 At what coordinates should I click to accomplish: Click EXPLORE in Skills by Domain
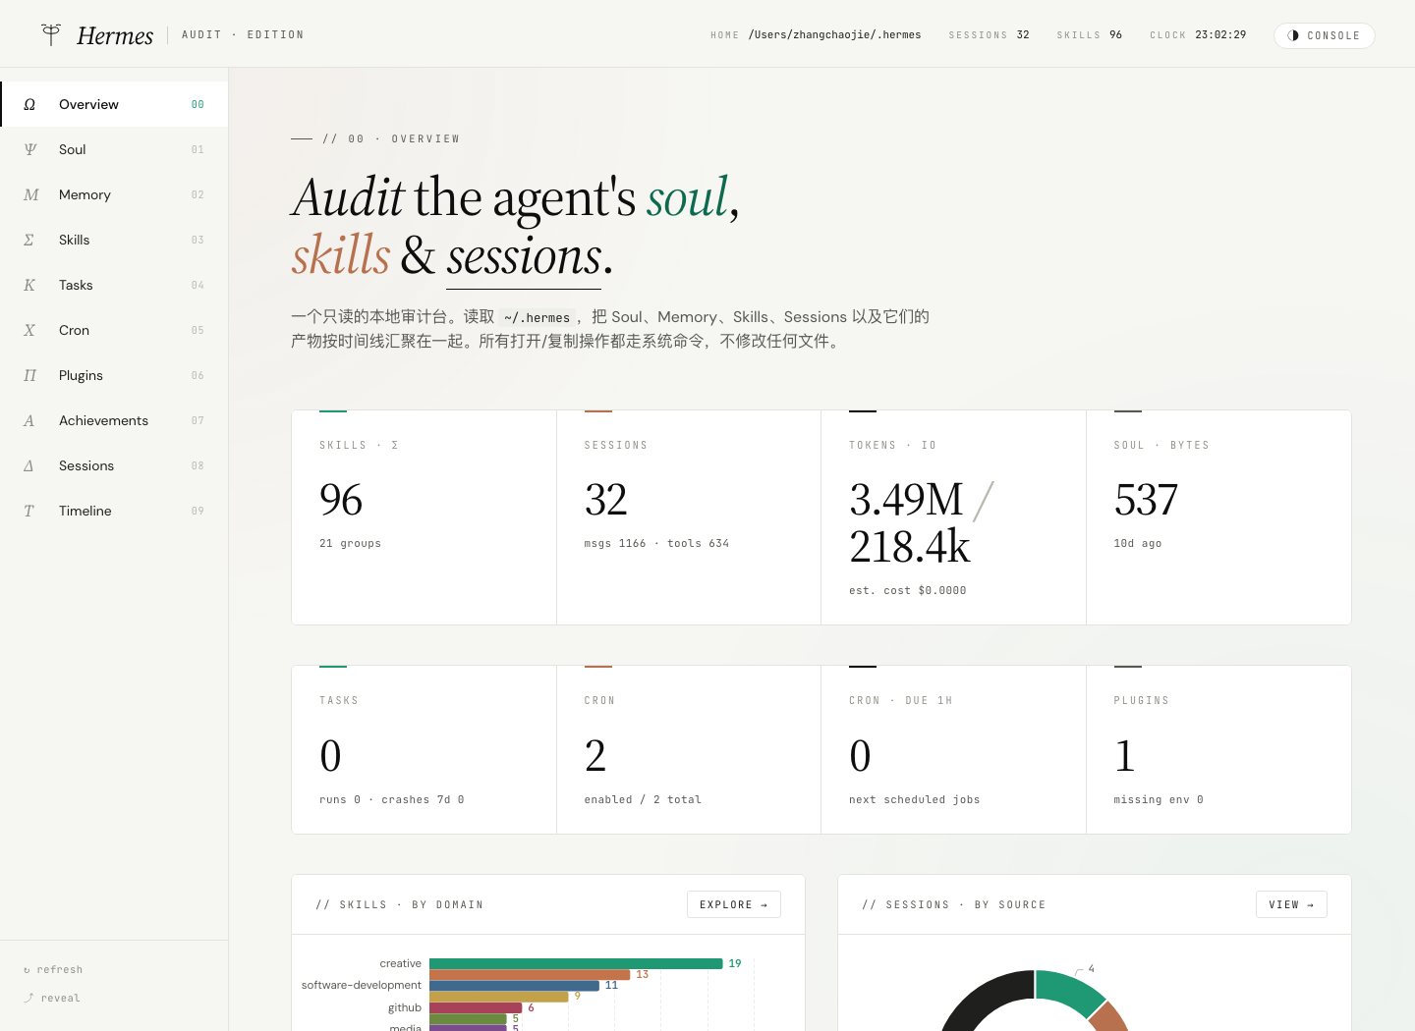coord(733,904)
